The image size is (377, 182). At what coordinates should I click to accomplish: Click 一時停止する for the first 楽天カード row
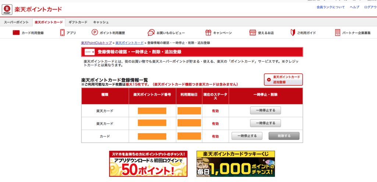265,111
